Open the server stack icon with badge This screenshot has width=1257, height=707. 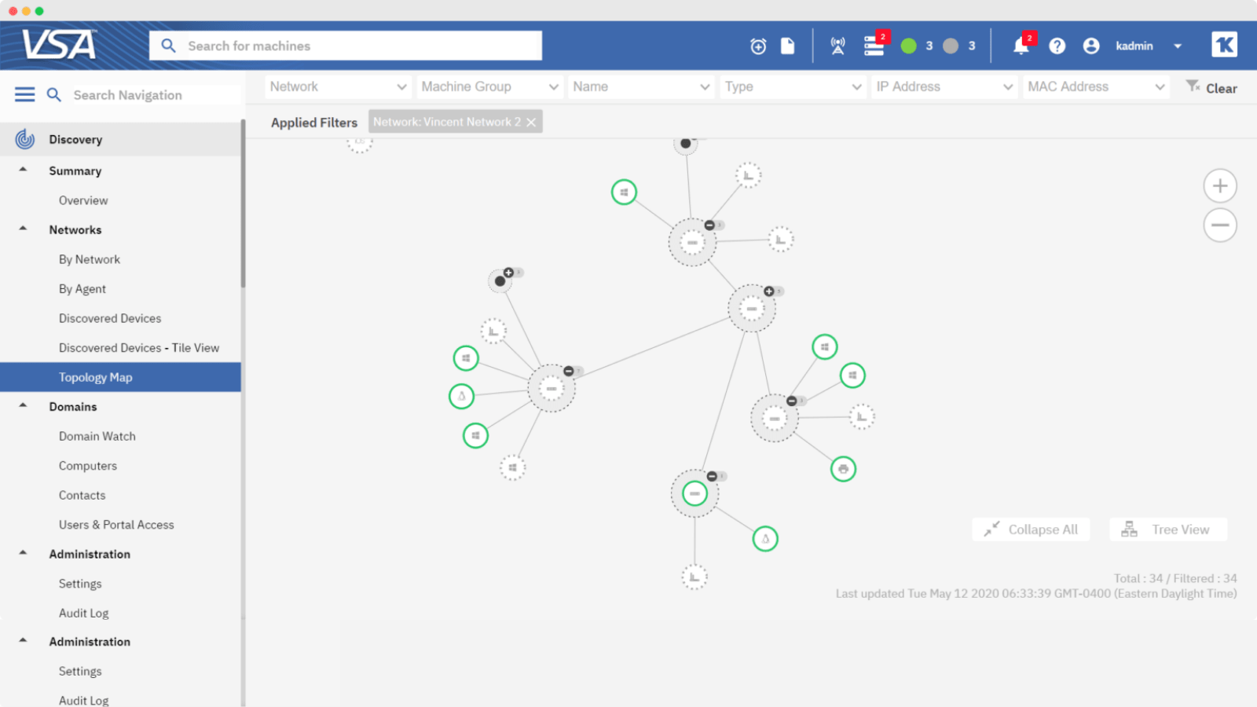tap(874, 46)
